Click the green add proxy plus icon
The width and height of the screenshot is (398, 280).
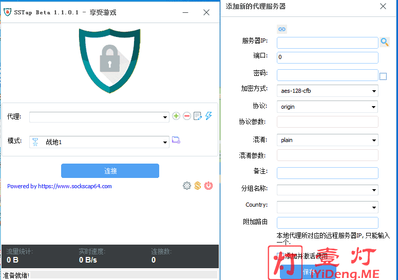176,116
